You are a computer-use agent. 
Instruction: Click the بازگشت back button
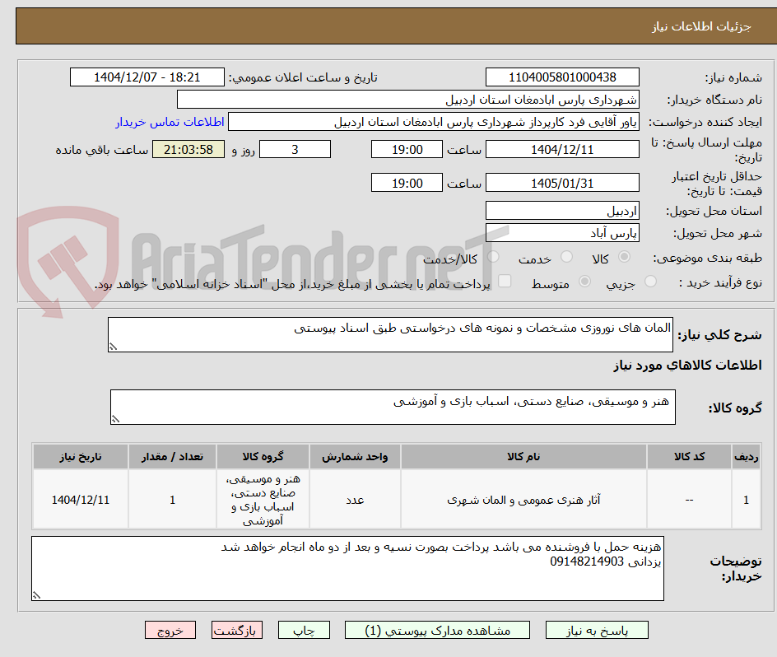tap(237, 630)
